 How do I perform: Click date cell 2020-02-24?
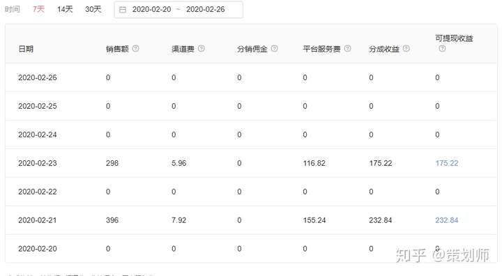pos(38,135)
